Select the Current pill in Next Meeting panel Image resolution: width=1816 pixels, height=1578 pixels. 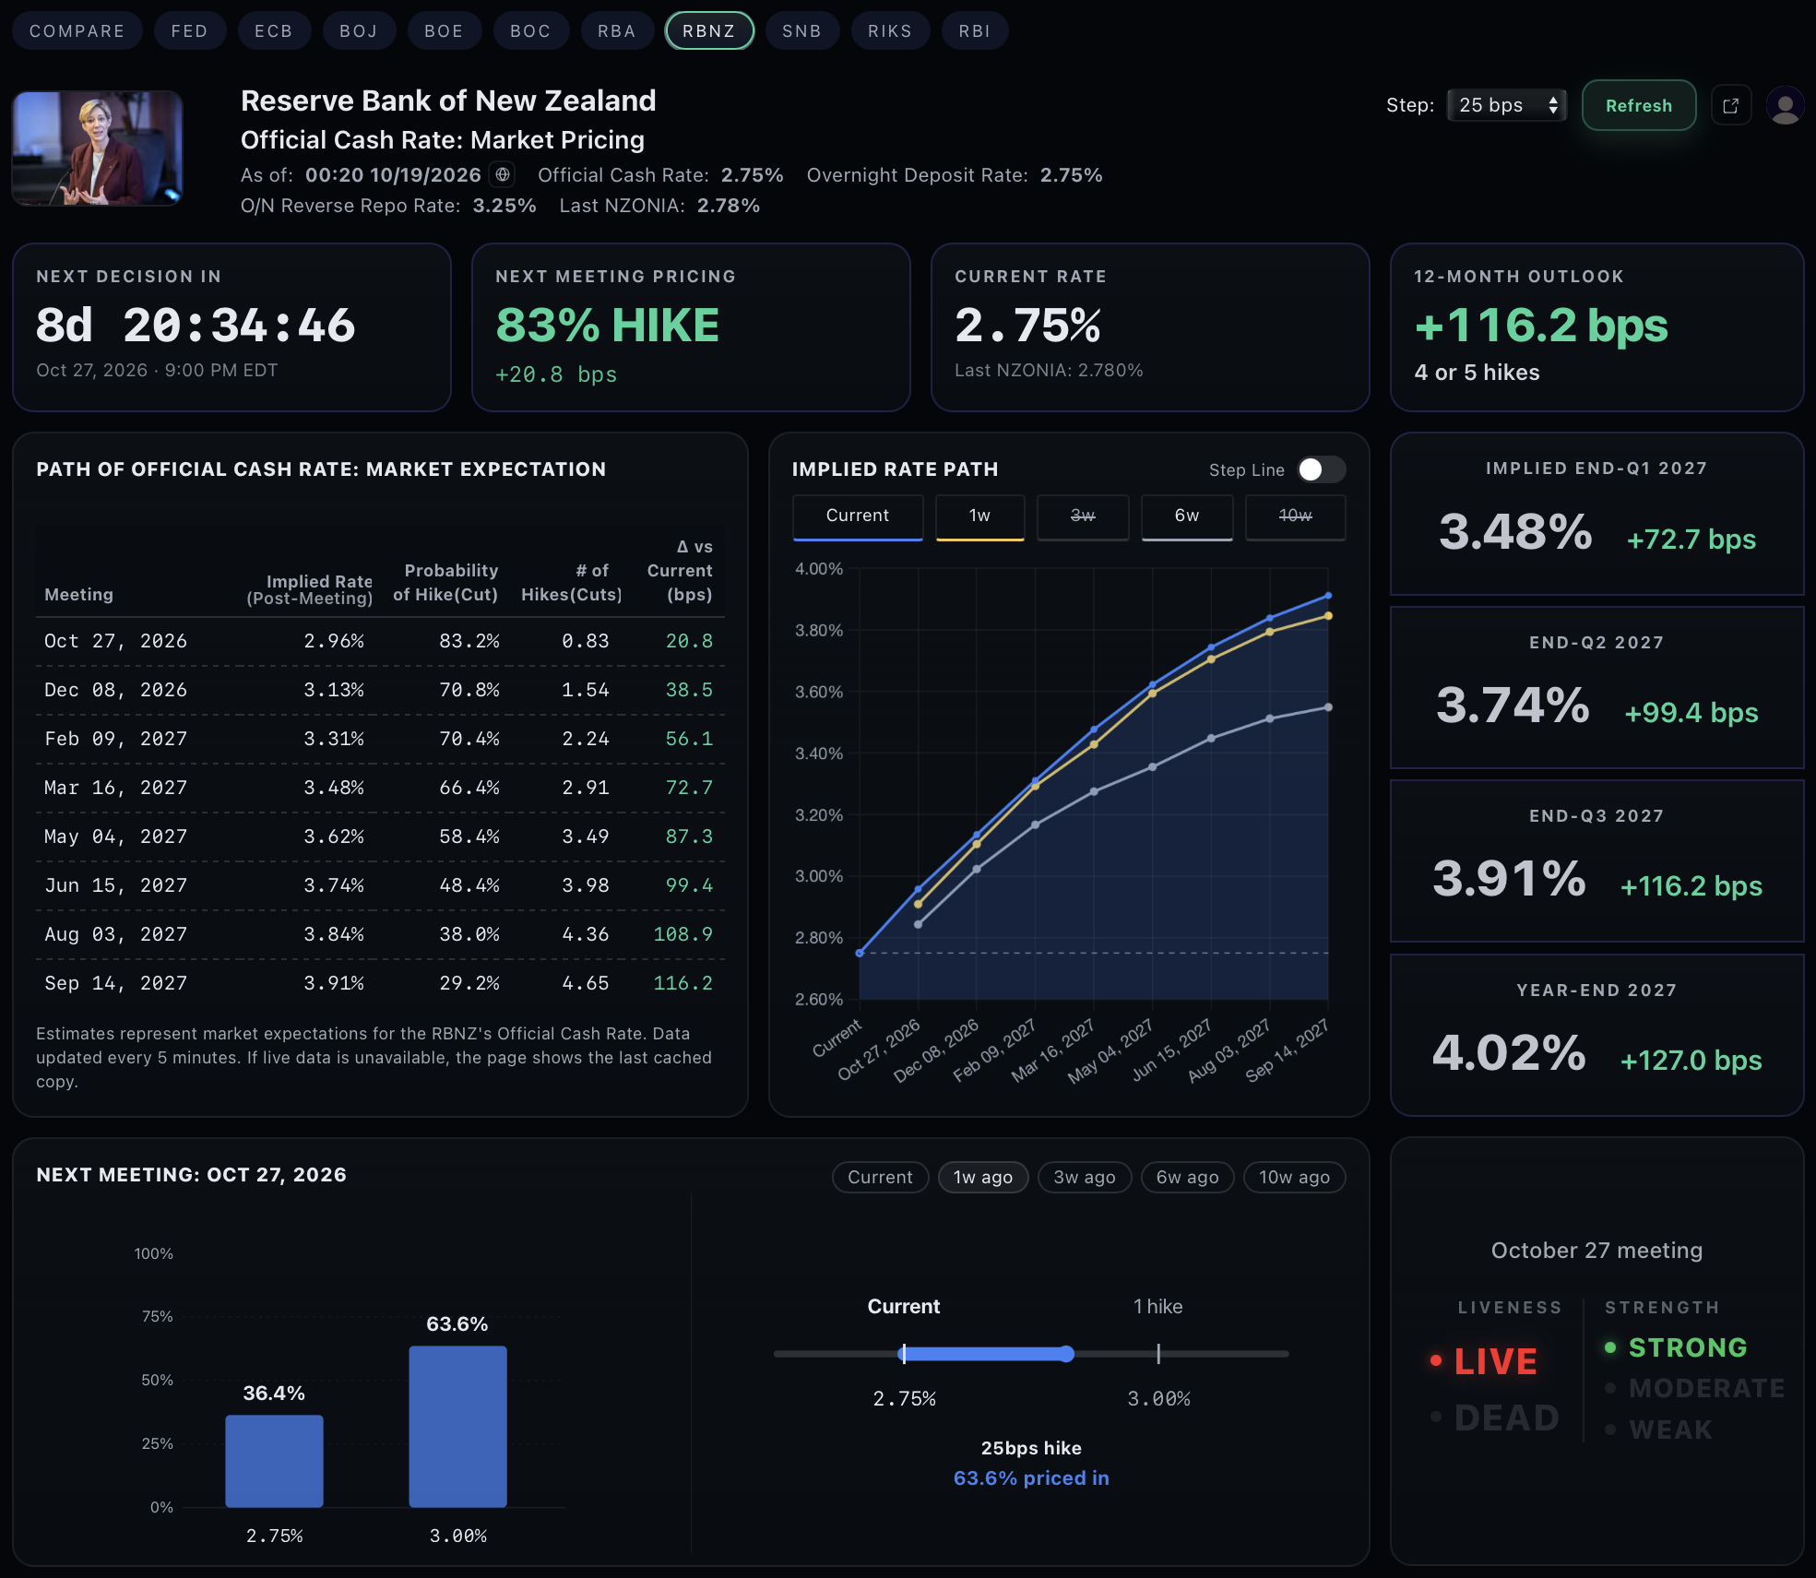click(880, 1177)
